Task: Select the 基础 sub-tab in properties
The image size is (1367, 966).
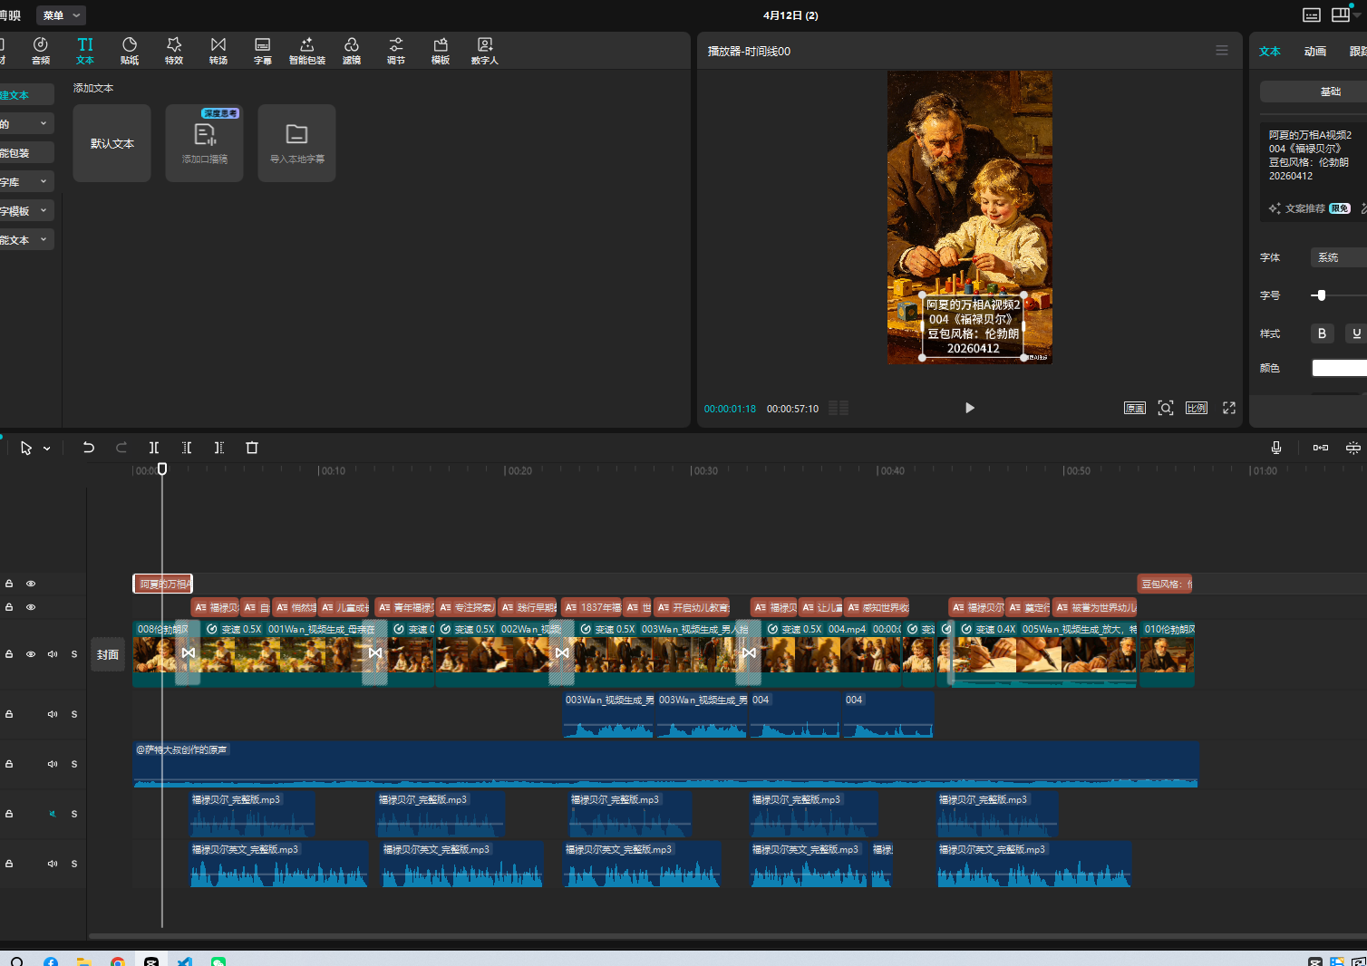Action: [x=1330, y=92]
